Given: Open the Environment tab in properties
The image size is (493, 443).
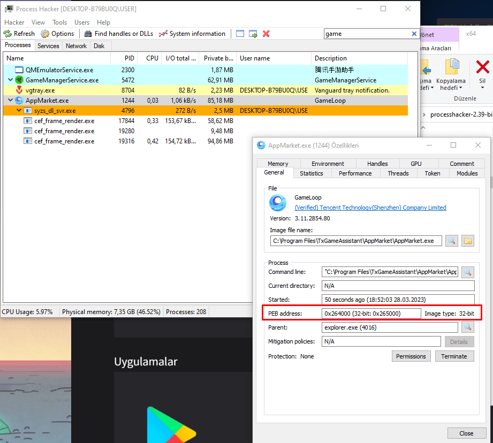Looking at the screenshot, I should (x=328, y=164).
